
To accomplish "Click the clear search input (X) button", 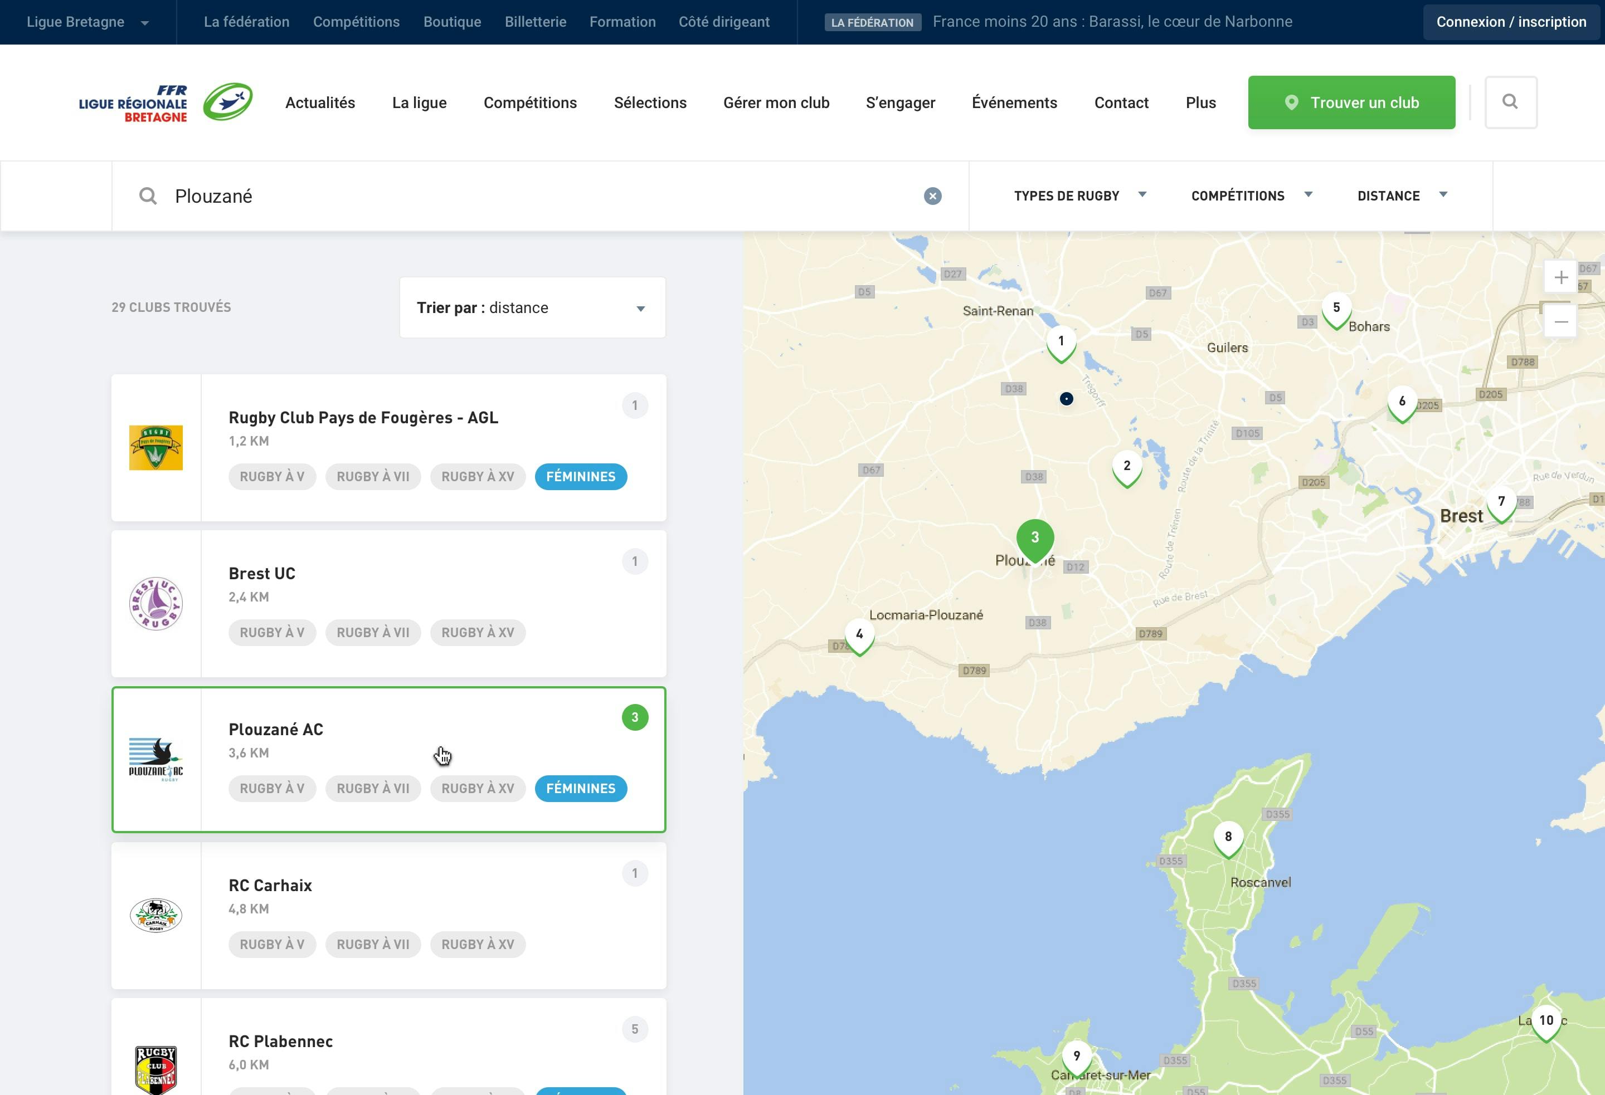I will tap(933, 195).
